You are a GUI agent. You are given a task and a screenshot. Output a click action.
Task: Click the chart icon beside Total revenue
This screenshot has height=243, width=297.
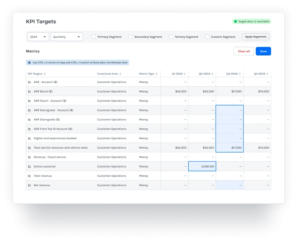click(30, 176)
